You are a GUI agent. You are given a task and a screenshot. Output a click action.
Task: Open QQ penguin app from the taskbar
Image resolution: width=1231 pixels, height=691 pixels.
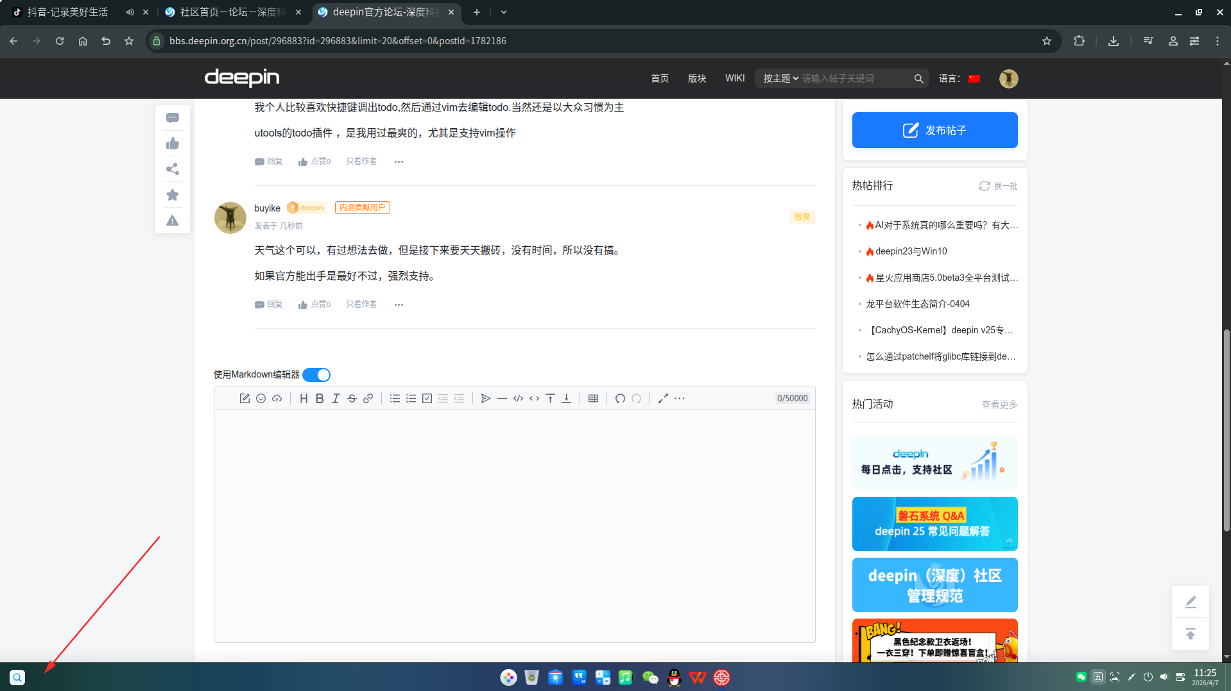[x=674, y=678]
